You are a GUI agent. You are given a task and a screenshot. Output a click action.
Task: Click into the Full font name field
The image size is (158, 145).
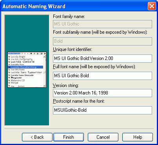(102, 76)
